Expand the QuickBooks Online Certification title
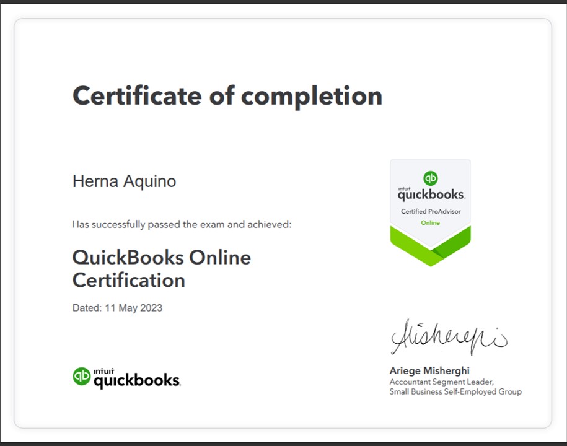The height and width of the screenshot is (446, 567). point(161,268)
